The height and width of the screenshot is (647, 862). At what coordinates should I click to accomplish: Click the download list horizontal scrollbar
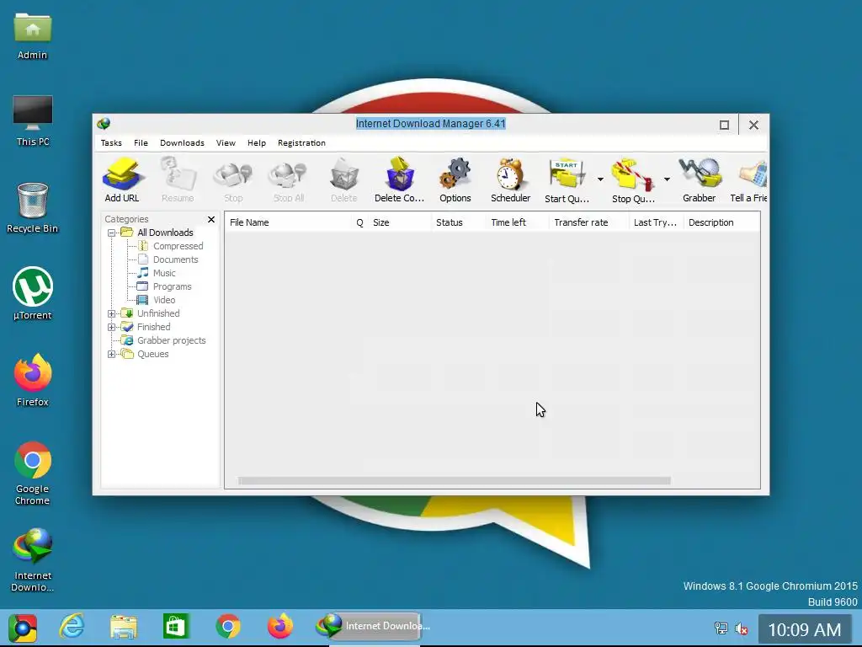tap(454, 481)
